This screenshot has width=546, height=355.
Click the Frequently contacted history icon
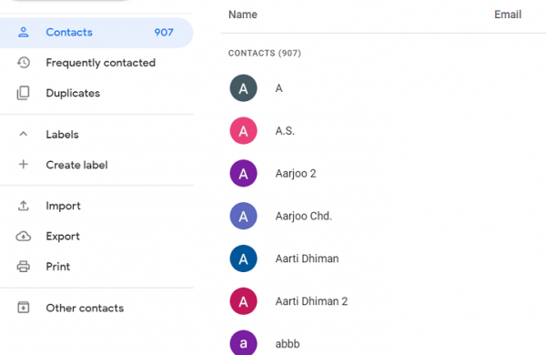[x=24, y=63]
